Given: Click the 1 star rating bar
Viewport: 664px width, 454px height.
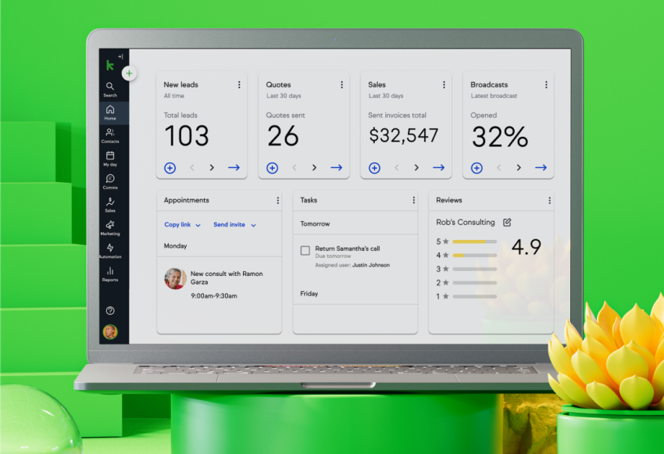Looking at the screenshot, I should pyautogui.click(x=475, y=297).
